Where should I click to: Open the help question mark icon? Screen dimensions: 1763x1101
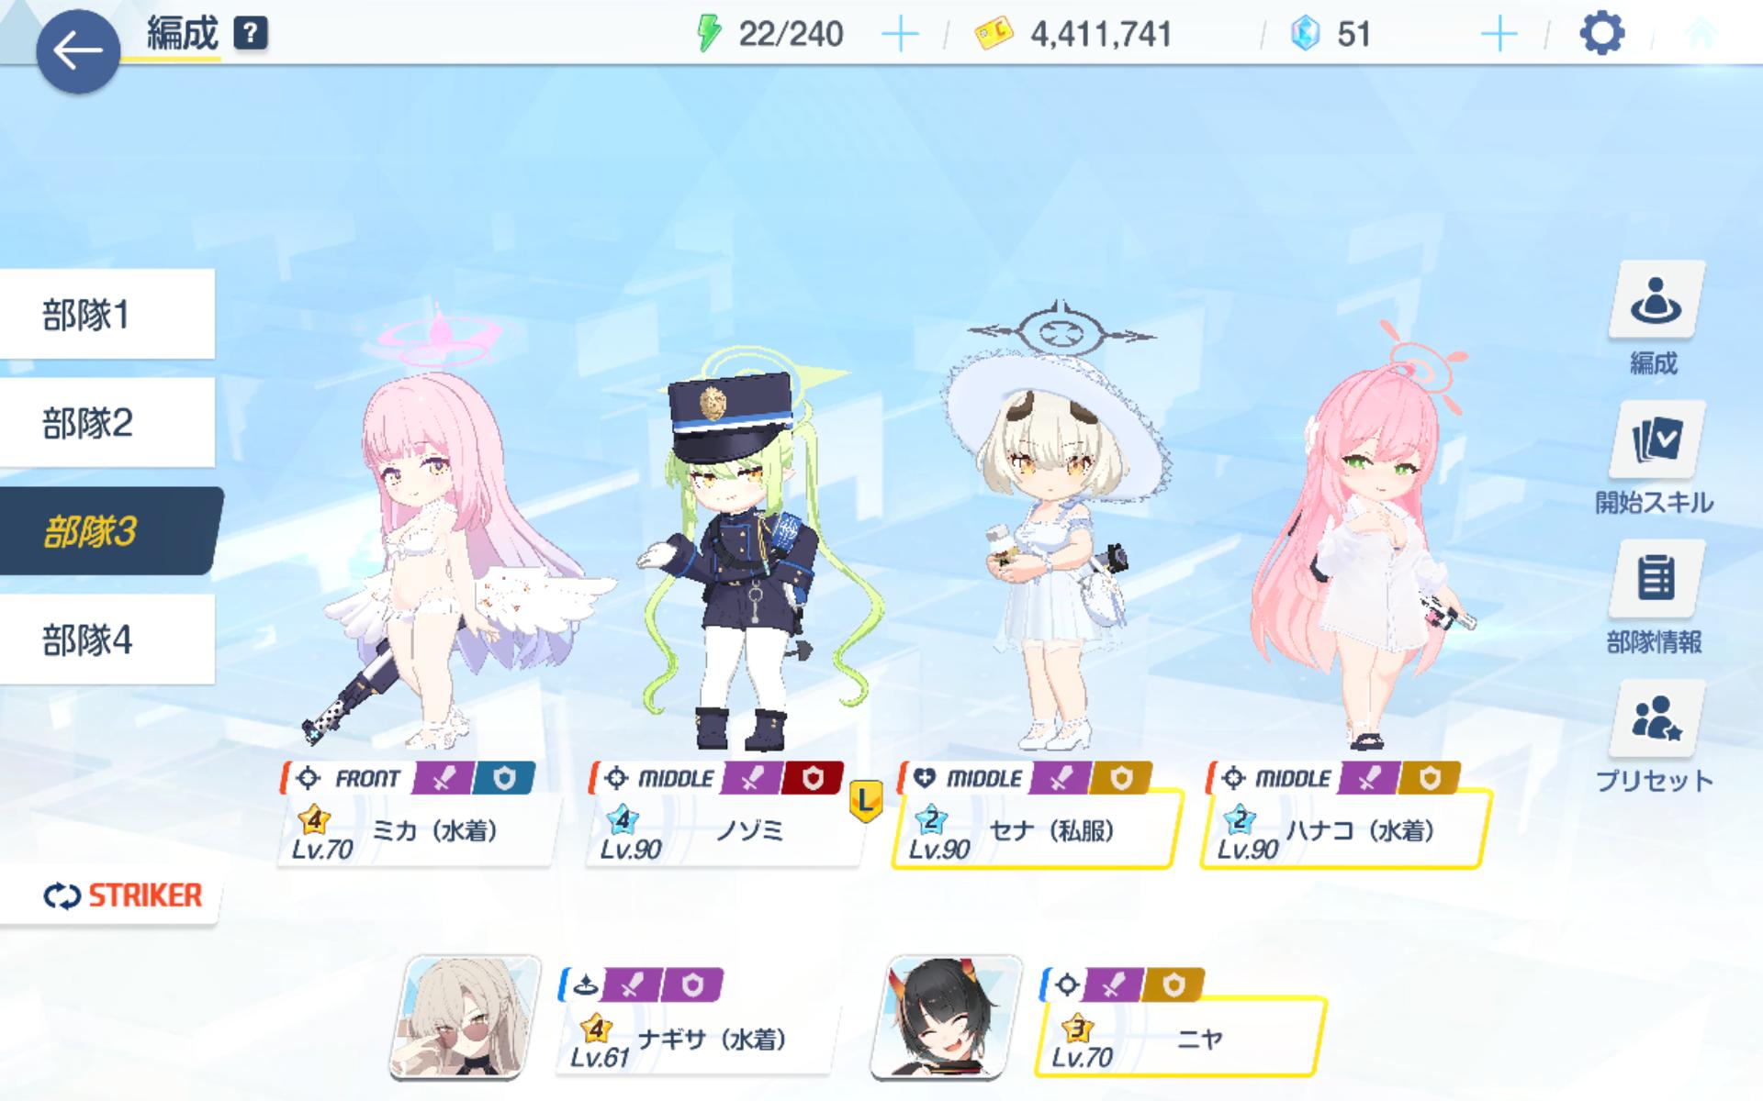[x=250, y=34]
